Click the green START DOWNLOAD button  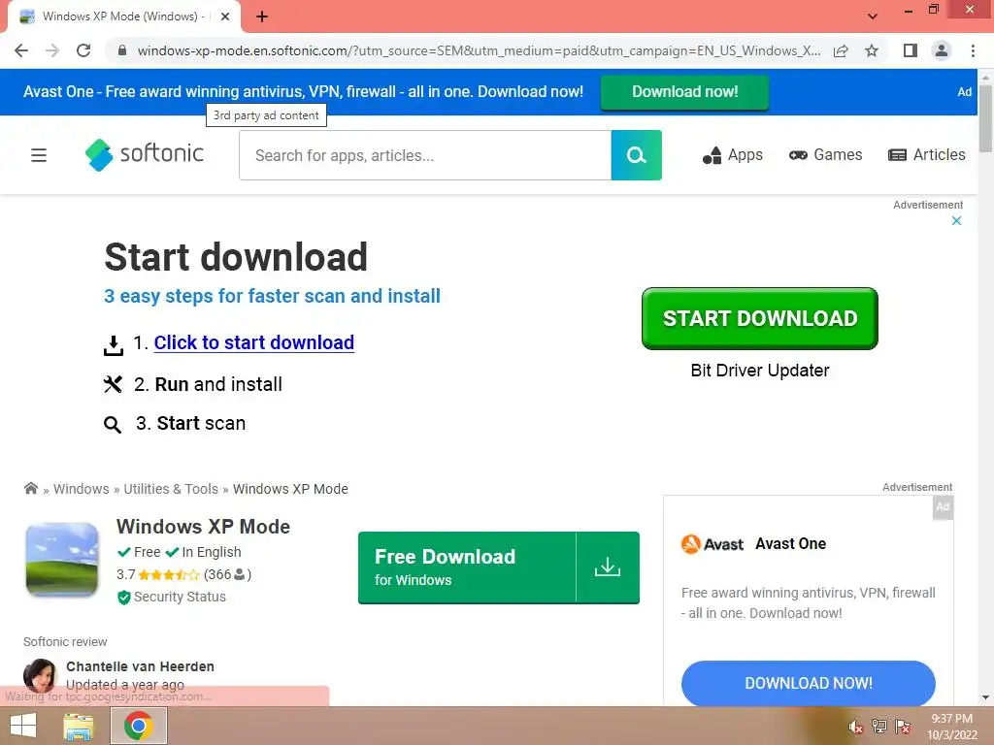(x=759, y=318)
